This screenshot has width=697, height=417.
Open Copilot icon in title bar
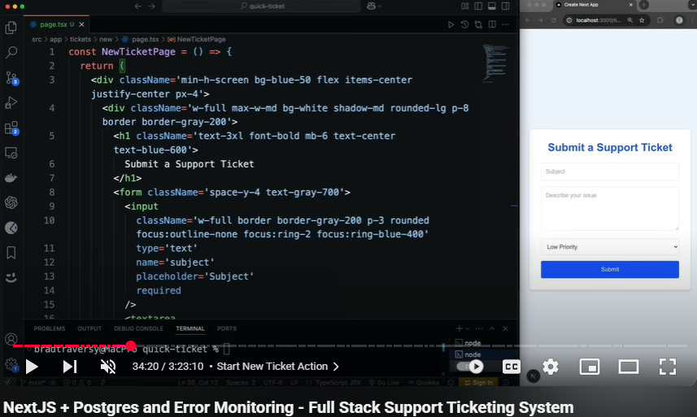coord(371,7)
